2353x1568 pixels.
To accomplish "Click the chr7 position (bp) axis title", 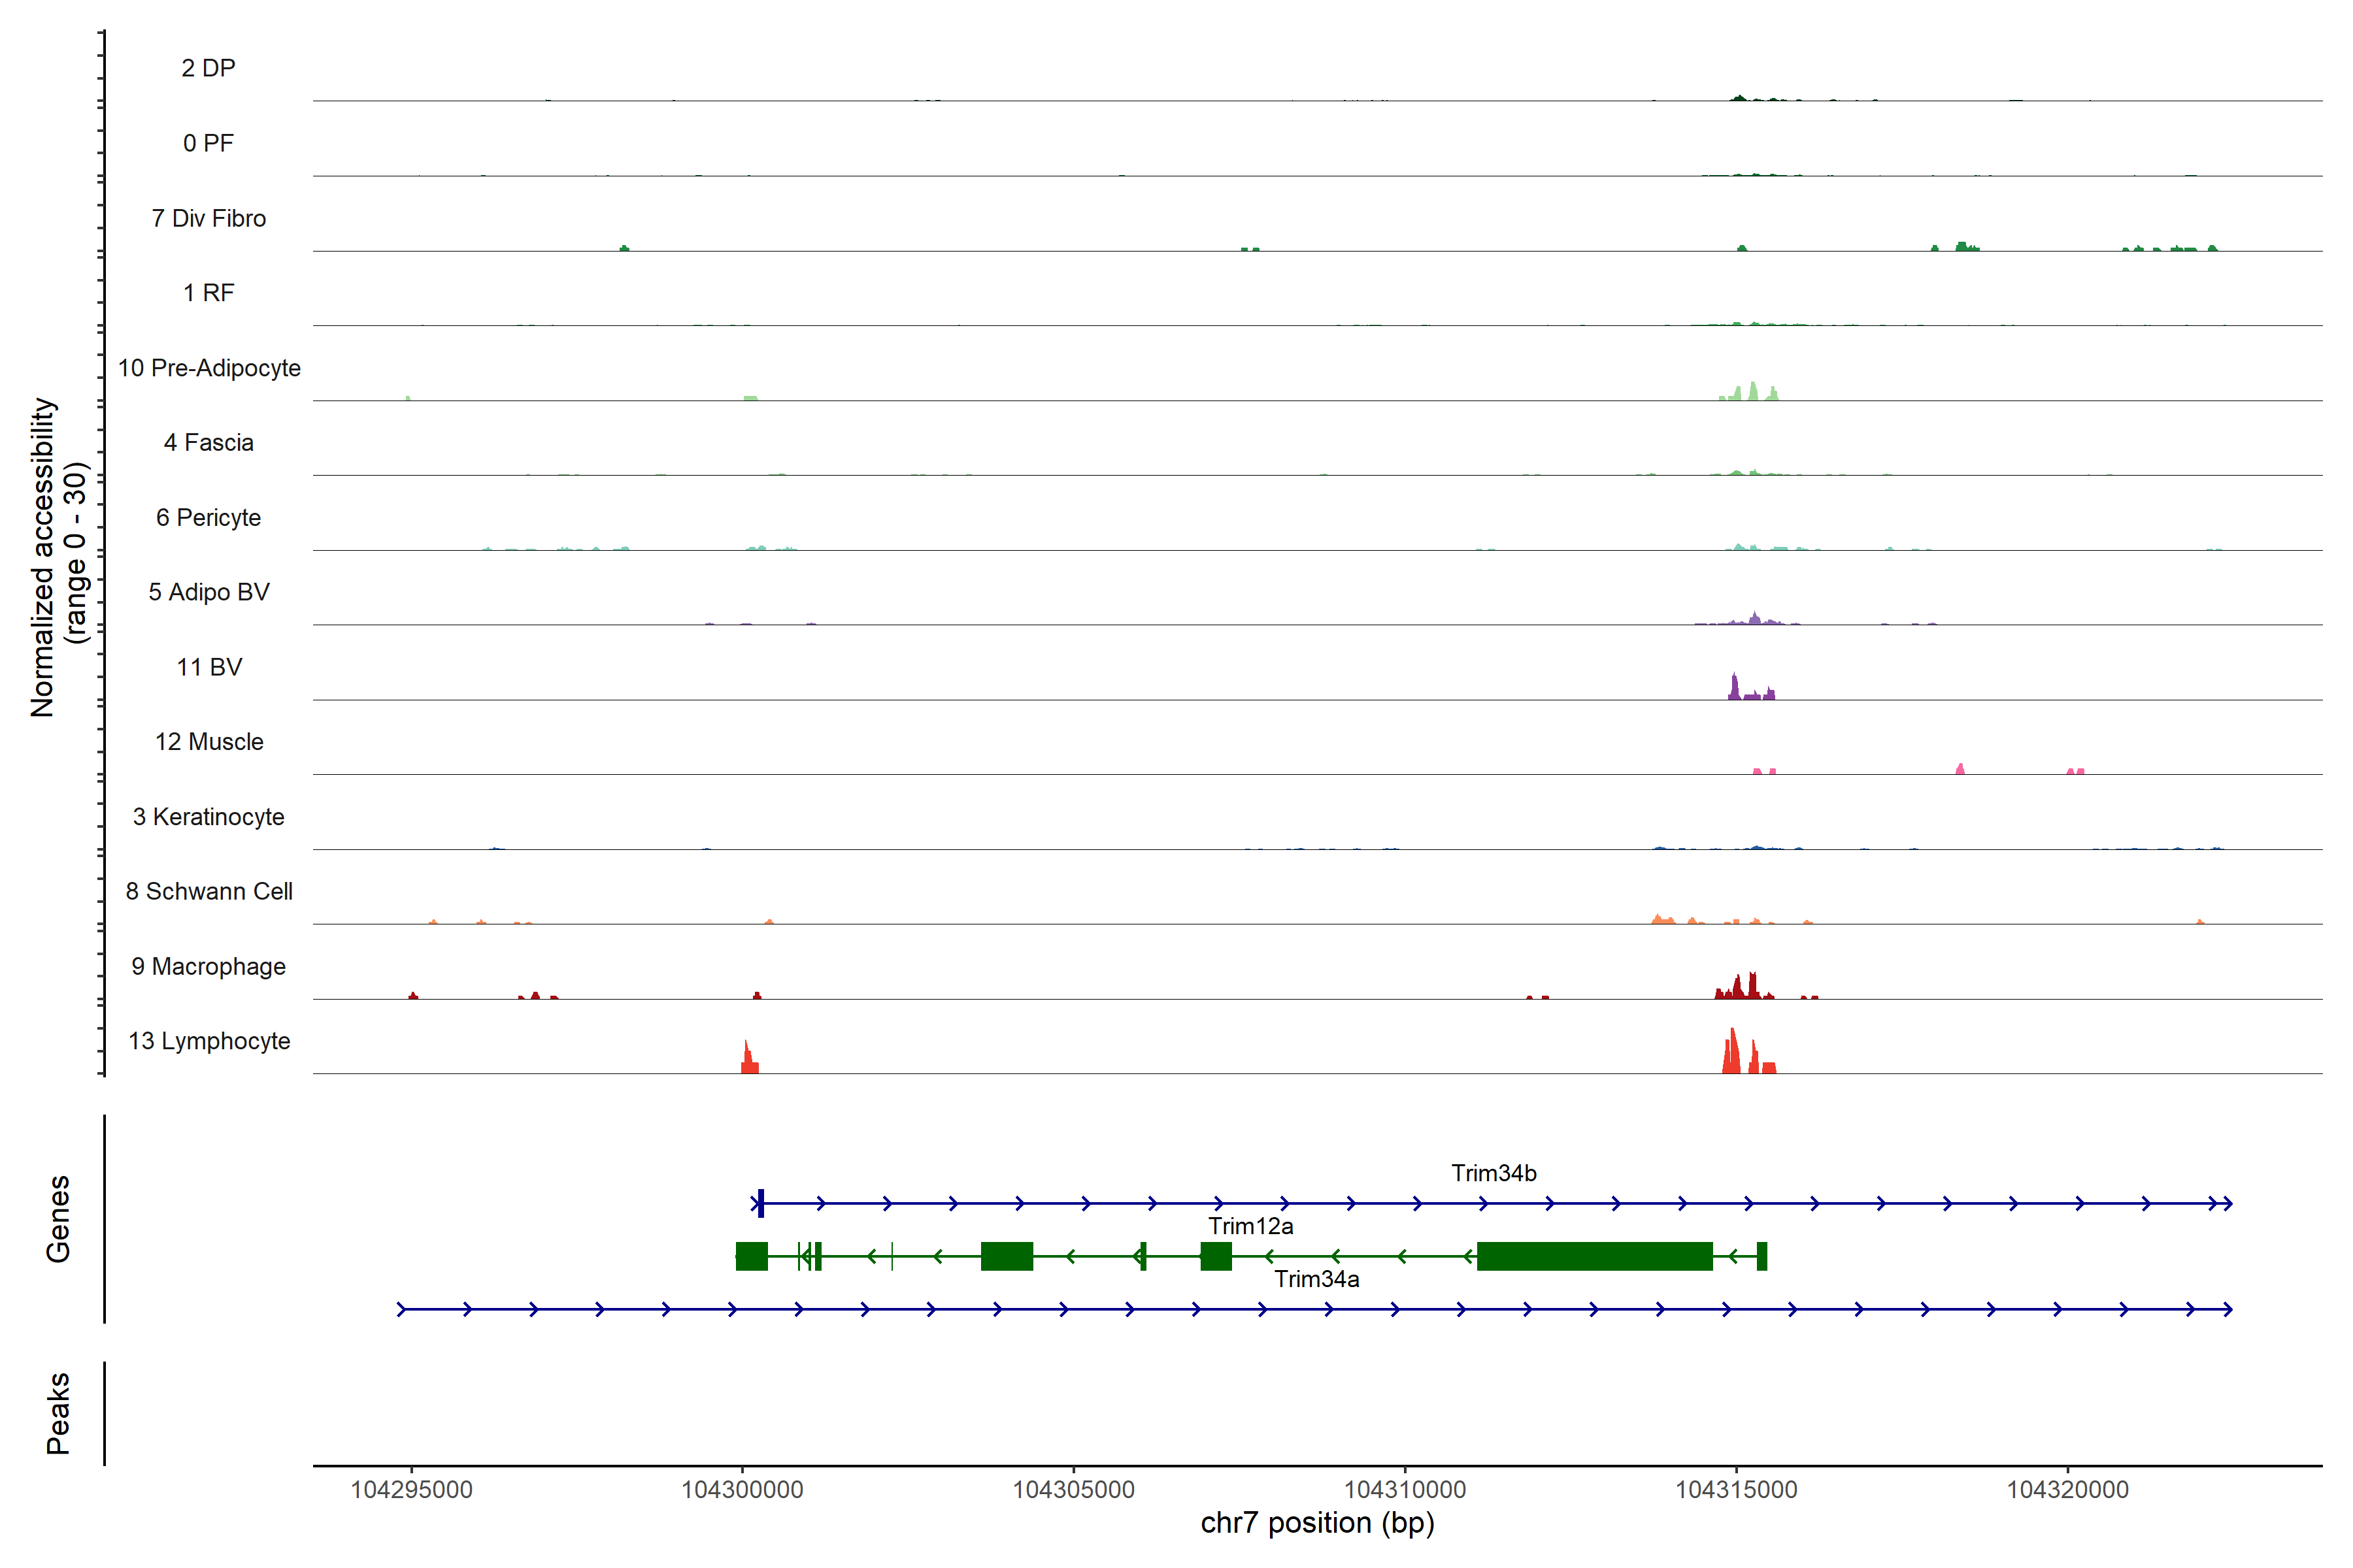I will [1316, 1523].
